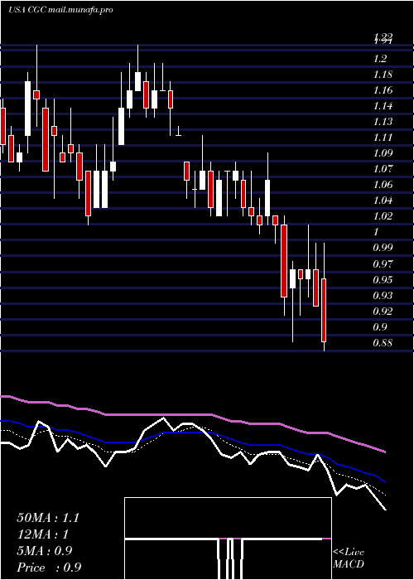Select the 0.97 price axis label

click(383, 264)
